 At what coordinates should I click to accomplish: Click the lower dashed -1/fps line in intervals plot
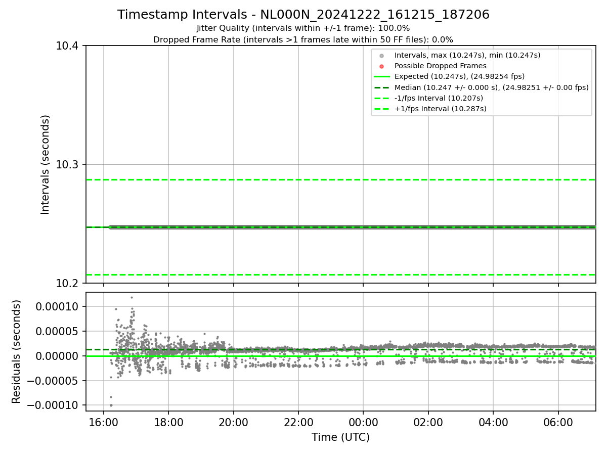[x=340, y=275]
